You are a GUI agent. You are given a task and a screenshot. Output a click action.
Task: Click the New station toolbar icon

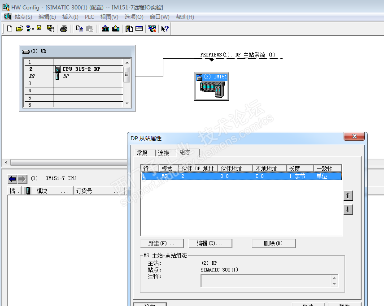pos(9,29)
